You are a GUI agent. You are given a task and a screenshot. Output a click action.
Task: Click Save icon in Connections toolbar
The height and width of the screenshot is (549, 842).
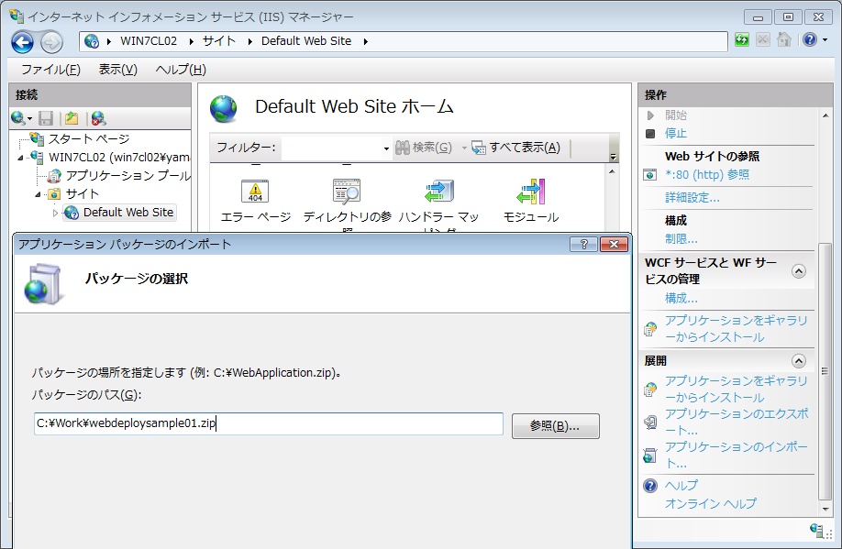[46, 118]
